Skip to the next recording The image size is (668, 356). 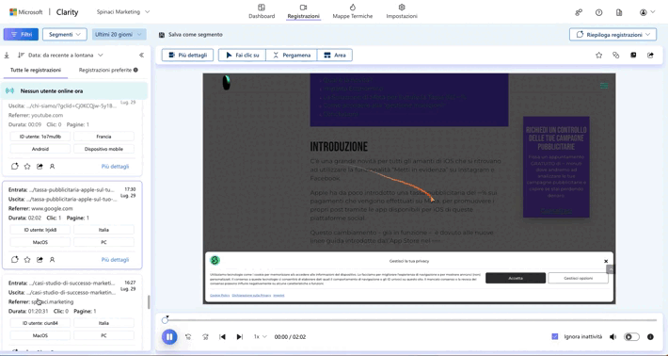pyautogui.click(x=239, y=337)
